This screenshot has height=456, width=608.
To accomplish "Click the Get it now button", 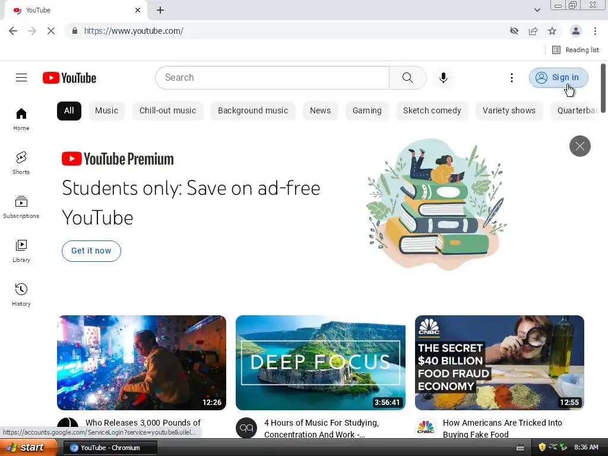I will click(x=91, y=251).
